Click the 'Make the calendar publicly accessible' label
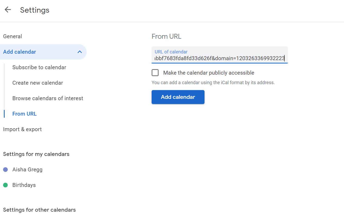This screenshot has width=344, height=223. tap(209, 73)
